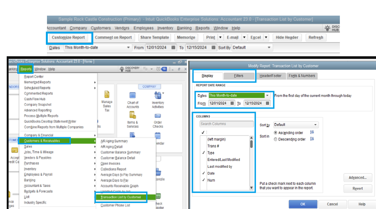Screen dimensions: 376x209
Task: Toggle the Date column checkmark
Action: coord(203,173)
